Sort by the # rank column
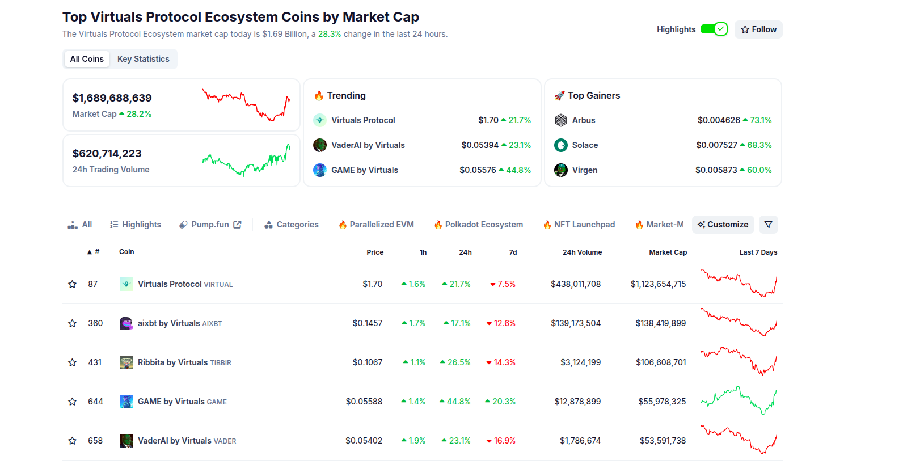The image size is (903, 464). tap(93, 252)
